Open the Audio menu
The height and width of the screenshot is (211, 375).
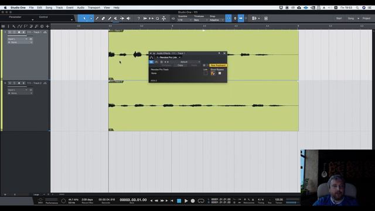click(x=81, y=8)
